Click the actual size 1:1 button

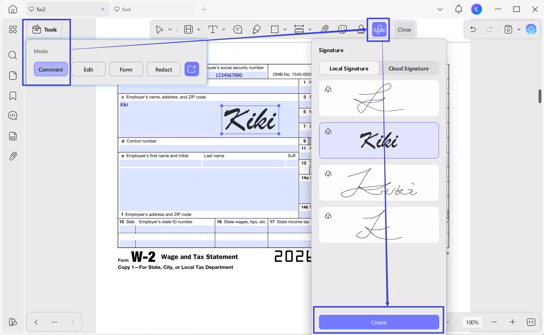pos(531,322)
